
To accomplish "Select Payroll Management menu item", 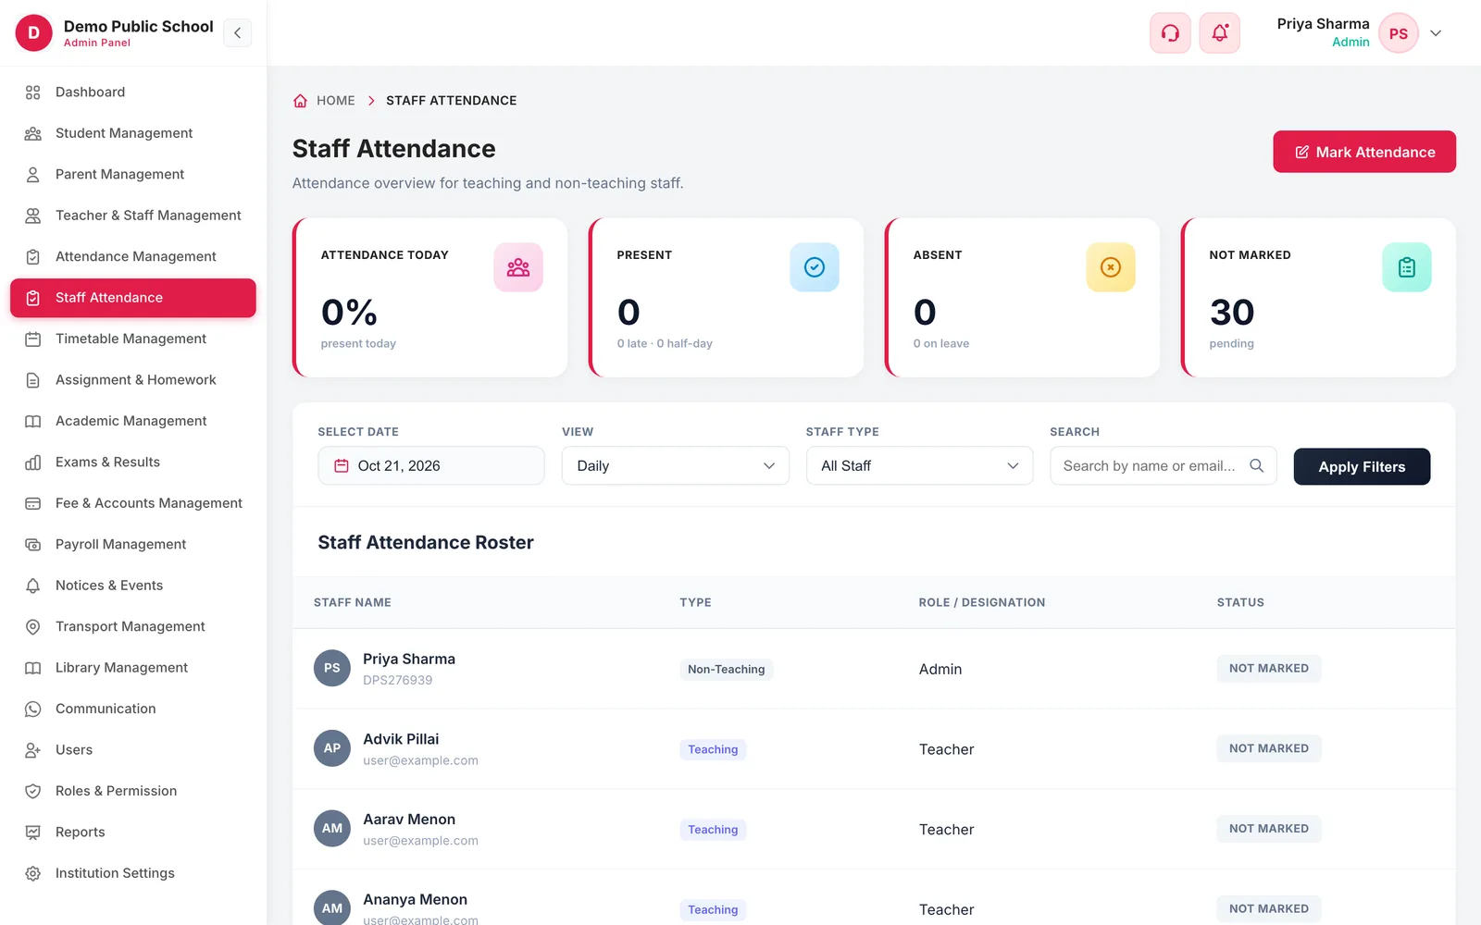I will [133, 544].
